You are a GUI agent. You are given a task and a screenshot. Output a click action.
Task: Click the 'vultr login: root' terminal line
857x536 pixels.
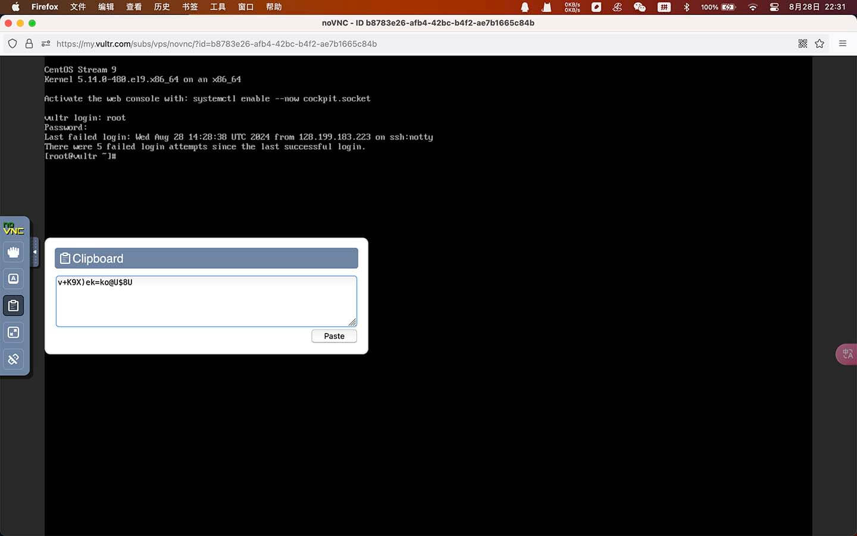[x=85, y=118]
